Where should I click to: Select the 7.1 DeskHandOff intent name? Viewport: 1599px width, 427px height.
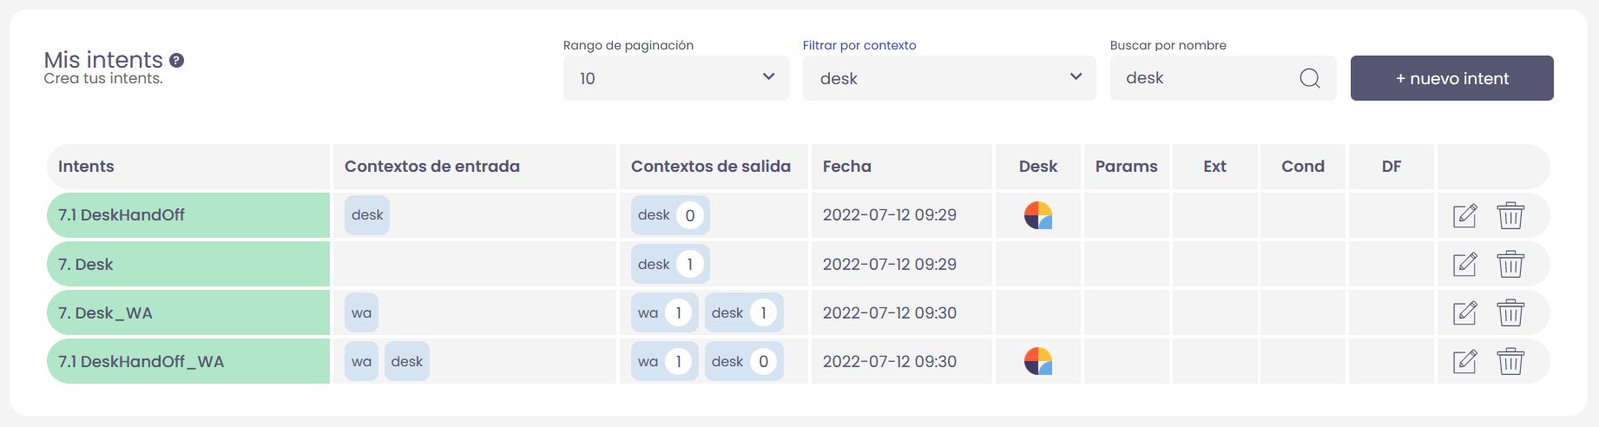pos(122,215)
